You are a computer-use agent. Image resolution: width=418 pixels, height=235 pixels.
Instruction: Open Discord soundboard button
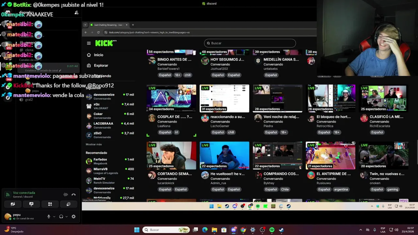(69, 204)
